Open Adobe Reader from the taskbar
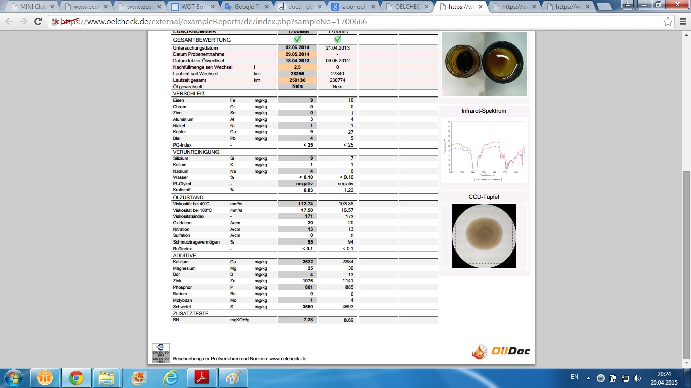The height and width of the screenshot is (388, 691). click(x=198, y=377)
